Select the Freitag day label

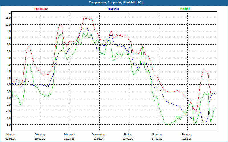(128, 134)
